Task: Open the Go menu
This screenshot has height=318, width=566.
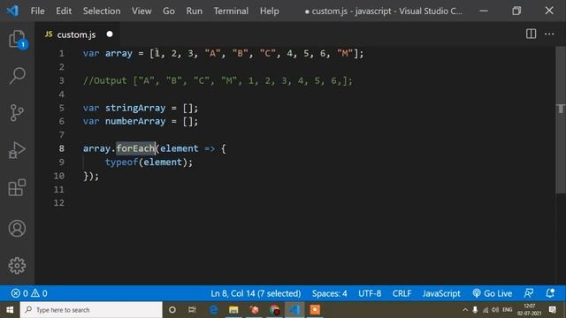Action: 169,11
